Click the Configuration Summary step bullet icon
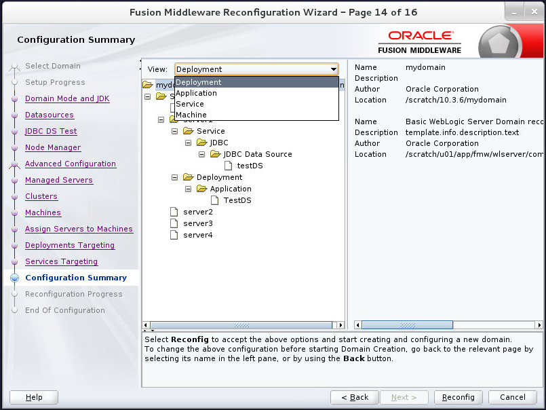Screen dimensions: 546x410 [15, 278]
